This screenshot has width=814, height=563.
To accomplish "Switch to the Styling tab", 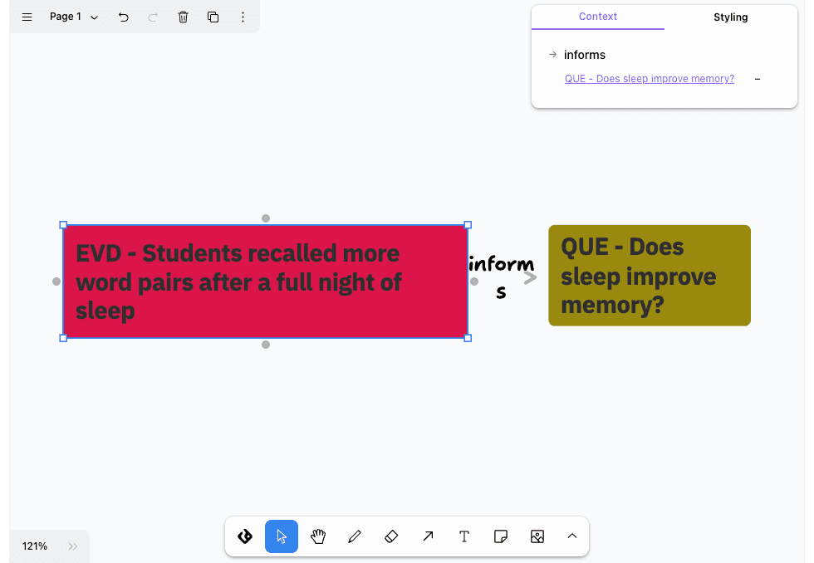I will click(x=730, y=17).
